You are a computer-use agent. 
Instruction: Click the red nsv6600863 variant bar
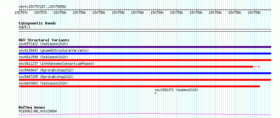[x=139, y=86]
